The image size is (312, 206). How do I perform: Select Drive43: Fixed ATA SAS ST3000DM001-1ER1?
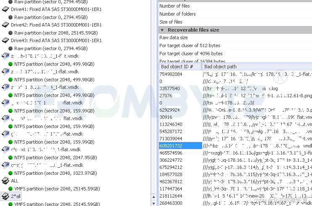tap(56, 40)
